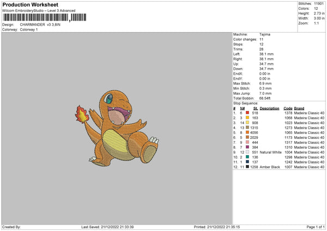The width and height of the screenshot is (327, 231).
Task: Click the St. column header
Action: [255, 108]
